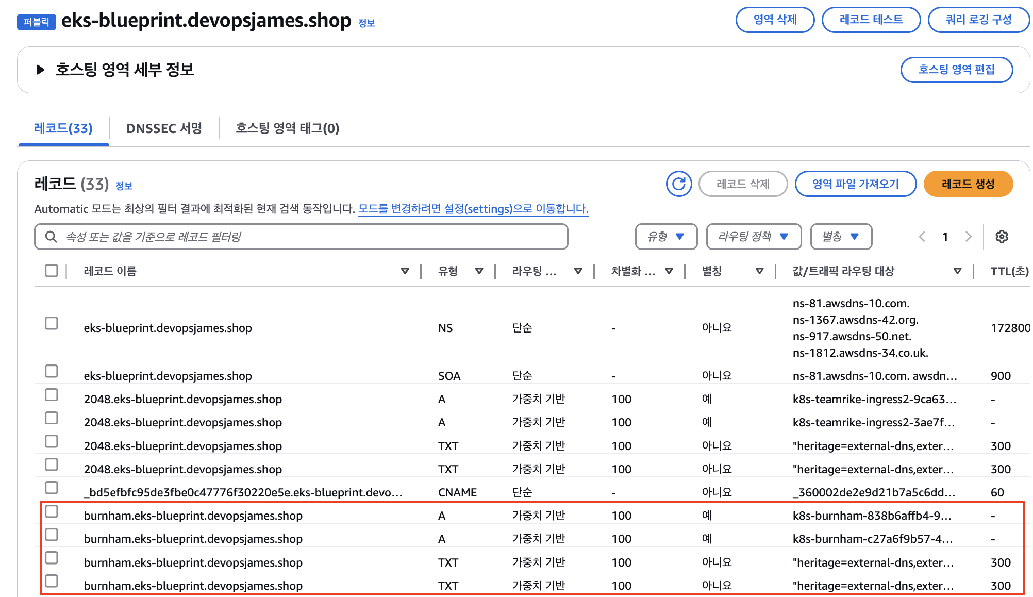Image resolution: width=1033 pixels, height=597 pixels.
Task: Click the refresh records icon
Action: (x=678, y=184)
